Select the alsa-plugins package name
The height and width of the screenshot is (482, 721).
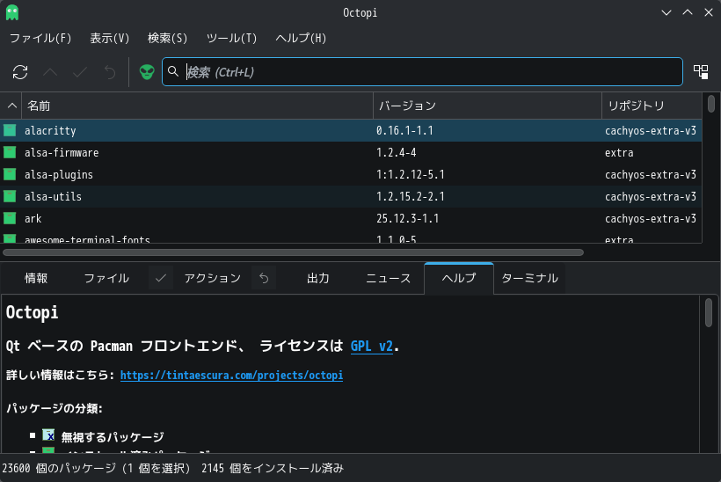(x=59, y=174)
